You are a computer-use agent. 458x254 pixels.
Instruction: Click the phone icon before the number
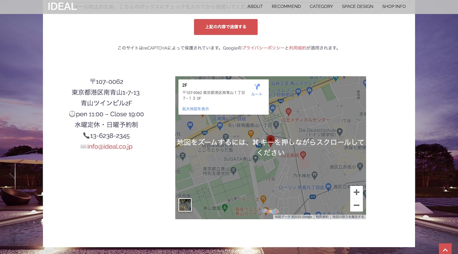pos(86,135)
